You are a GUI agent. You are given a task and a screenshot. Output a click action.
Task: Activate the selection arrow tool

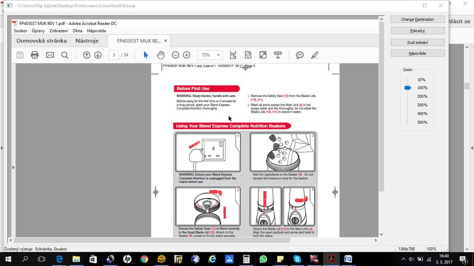(x=146, y=55)
